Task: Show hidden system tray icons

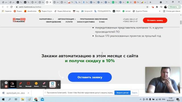Action: point(140,99)
